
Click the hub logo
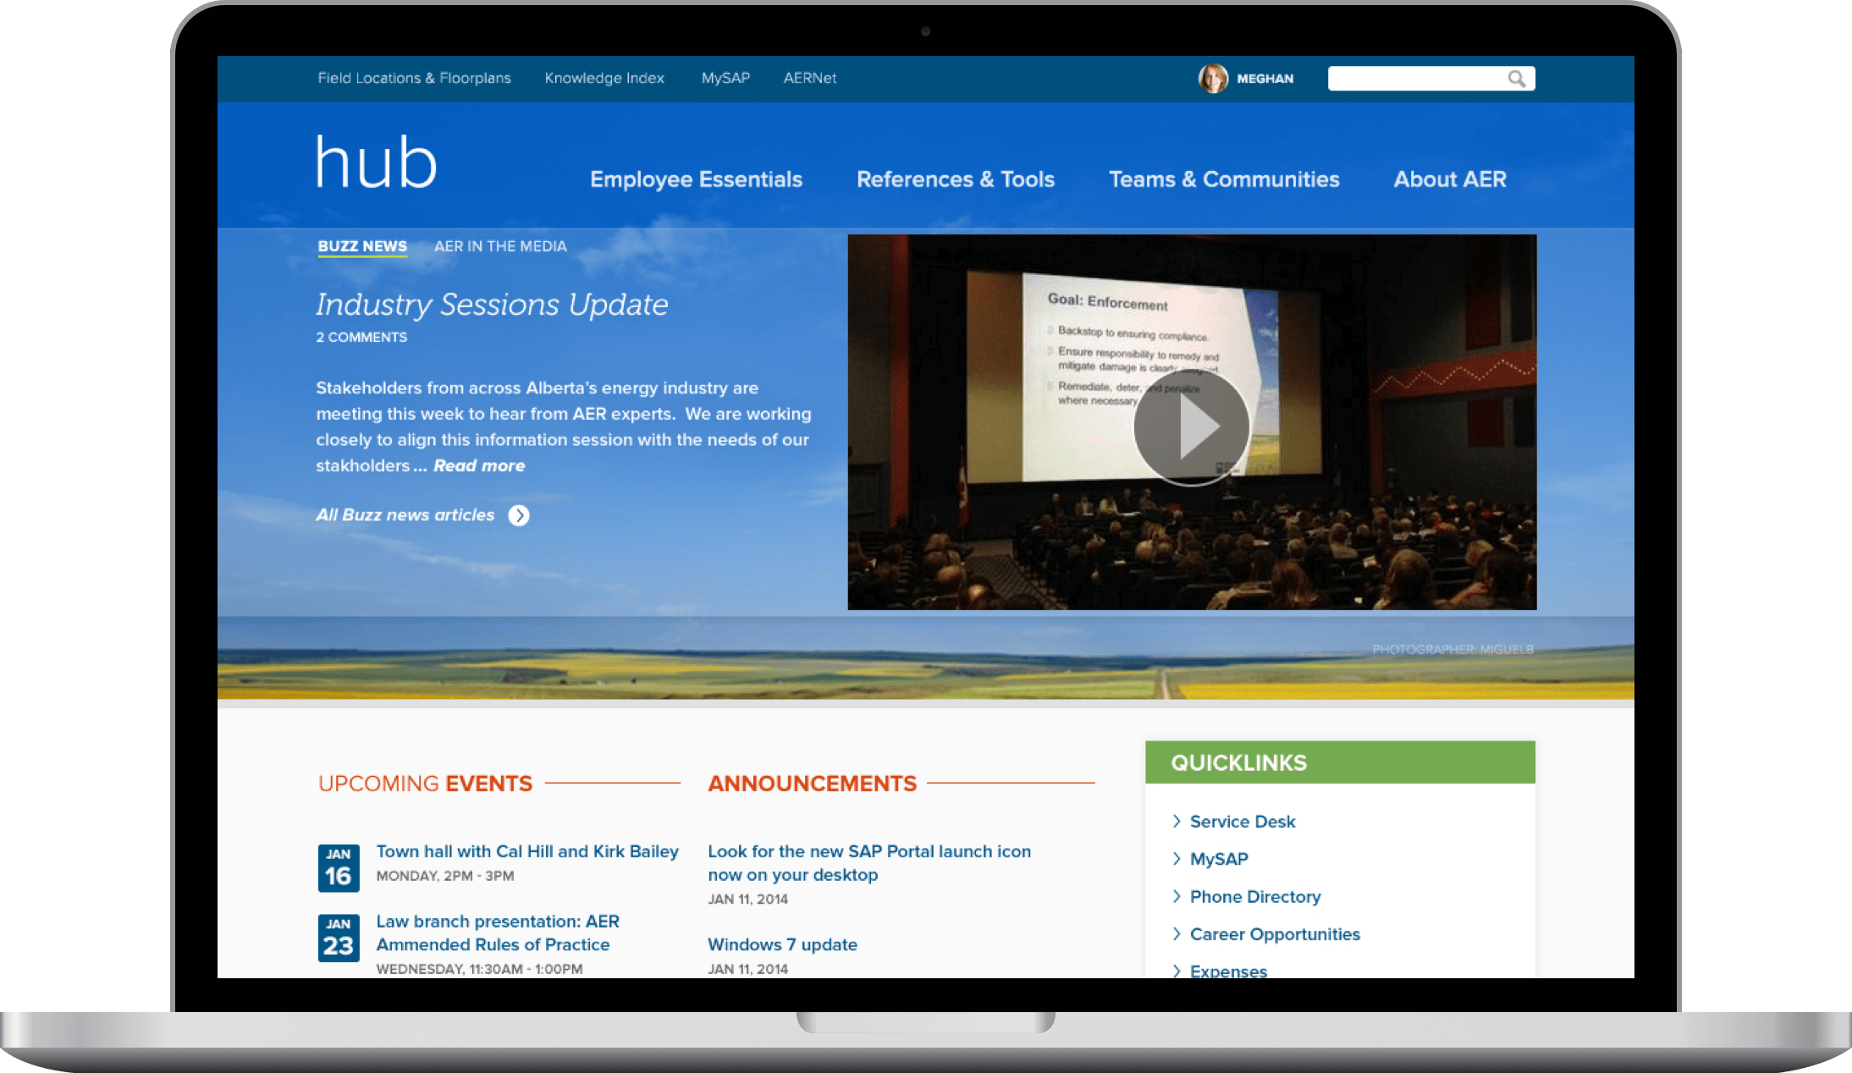click(377, 162)
